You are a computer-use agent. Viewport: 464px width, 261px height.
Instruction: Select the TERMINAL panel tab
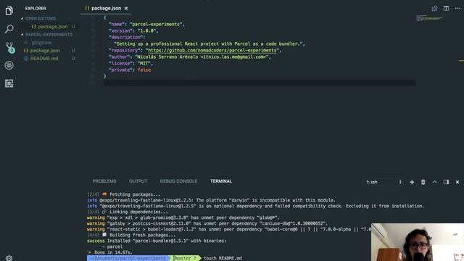click(x=221, y=181)
